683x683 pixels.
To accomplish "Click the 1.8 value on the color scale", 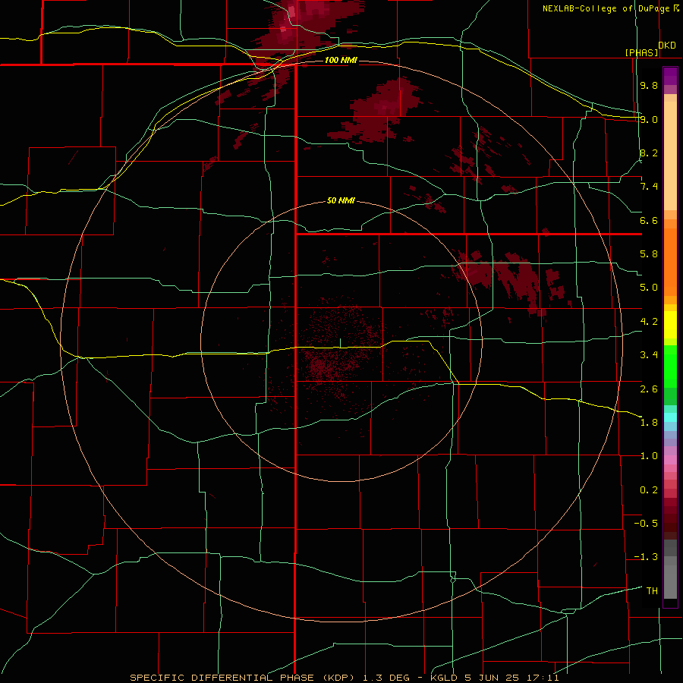I will [649, 423].
